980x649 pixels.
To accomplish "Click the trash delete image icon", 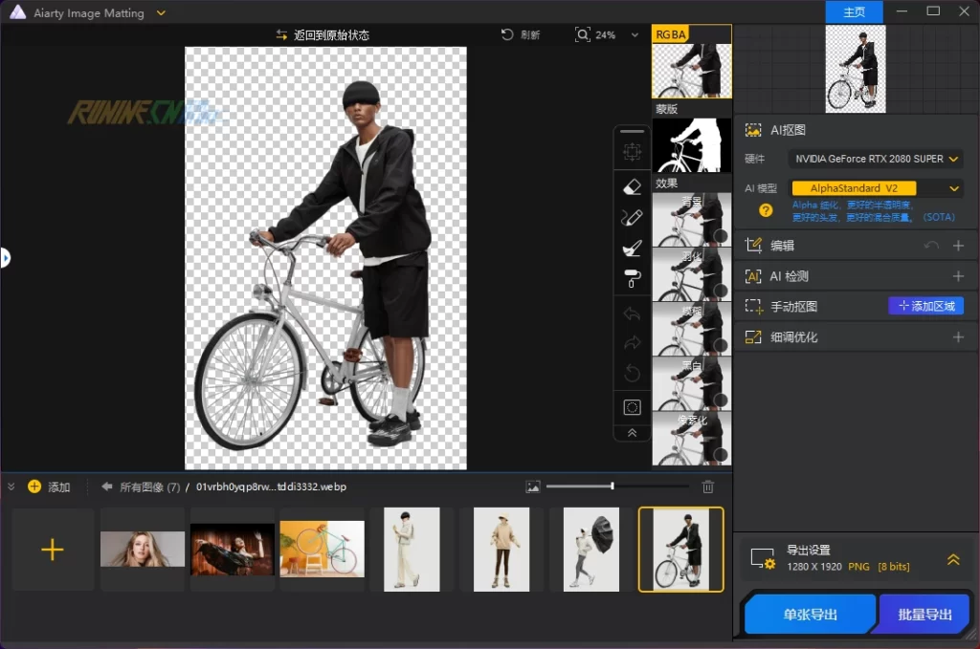I will [708, 487].
